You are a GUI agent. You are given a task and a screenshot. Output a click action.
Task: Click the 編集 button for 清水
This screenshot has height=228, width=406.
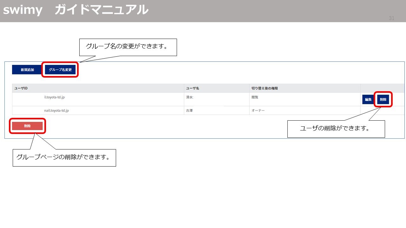(368, 99)
